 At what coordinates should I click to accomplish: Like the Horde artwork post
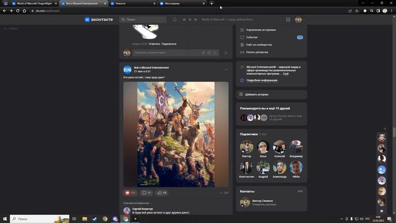tap(130, 193)
